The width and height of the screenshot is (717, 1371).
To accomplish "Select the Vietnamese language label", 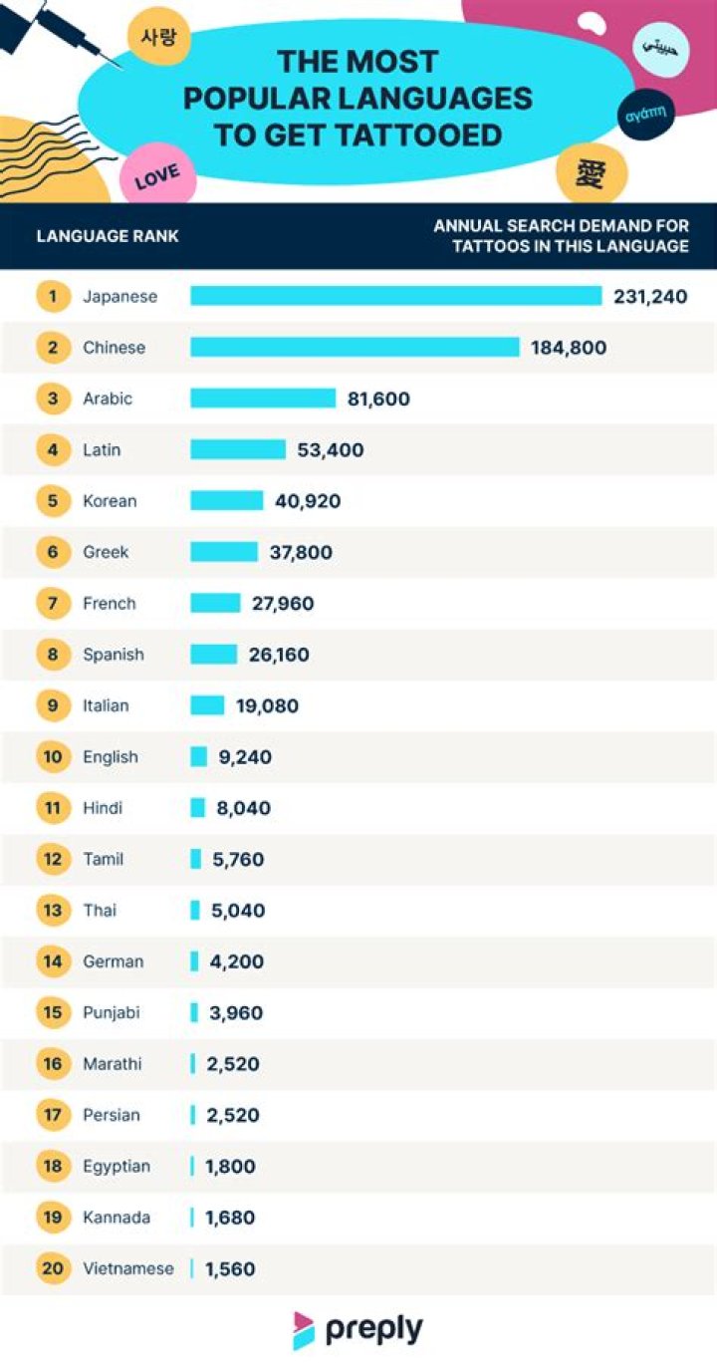I will pyautogui.click(x=128, y=1268).
